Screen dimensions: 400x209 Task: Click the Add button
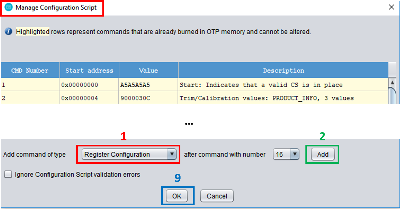point(323,154)
